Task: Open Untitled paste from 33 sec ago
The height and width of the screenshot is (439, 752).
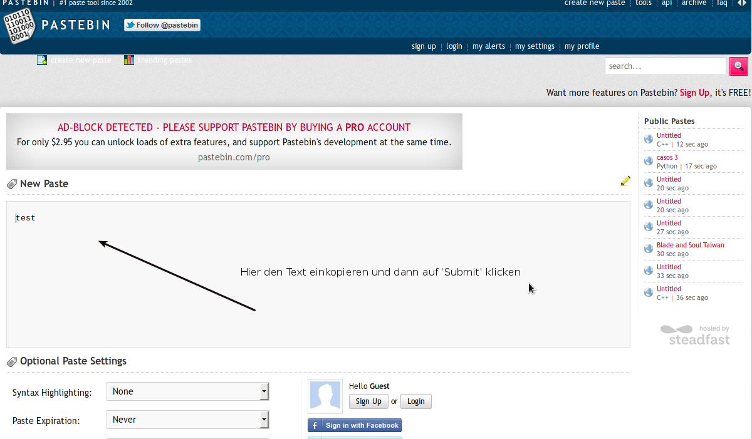Action: 669,267
